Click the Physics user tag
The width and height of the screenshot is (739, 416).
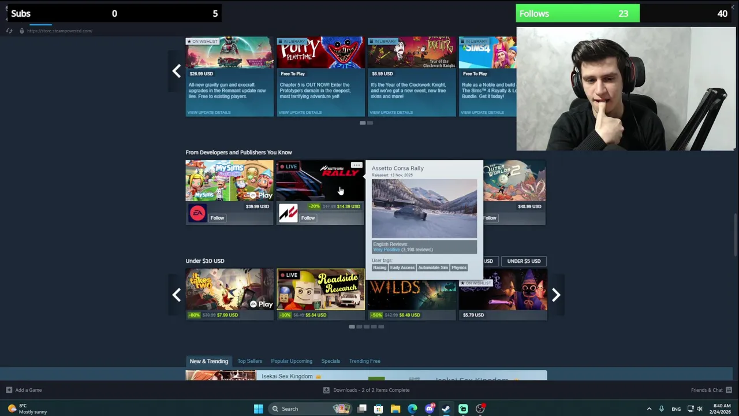(x=459, y=268)
